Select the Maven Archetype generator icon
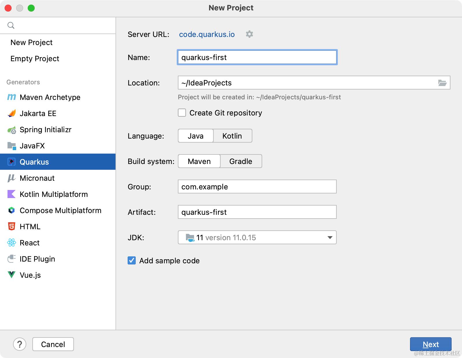462x358 pixels. (x=12, y=97)
